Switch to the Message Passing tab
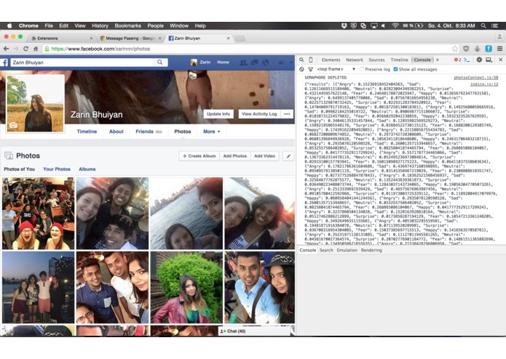 131,39
